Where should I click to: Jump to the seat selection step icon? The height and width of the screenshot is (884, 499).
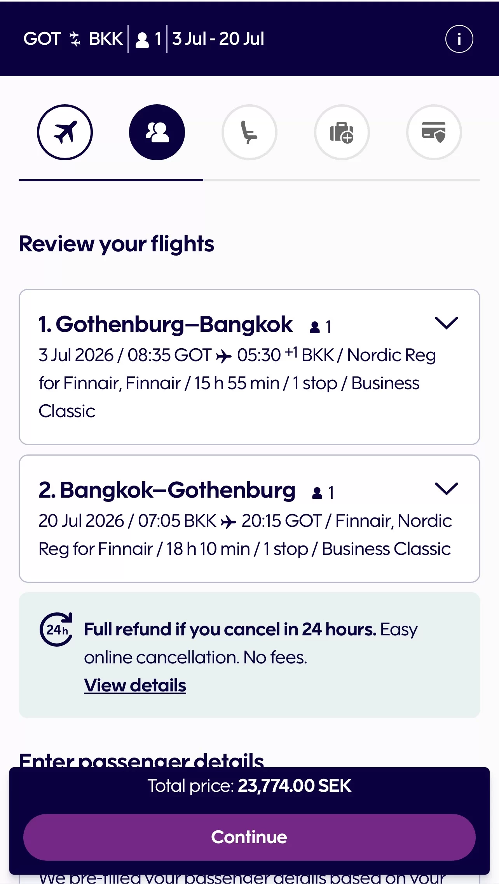coord(249,132)
